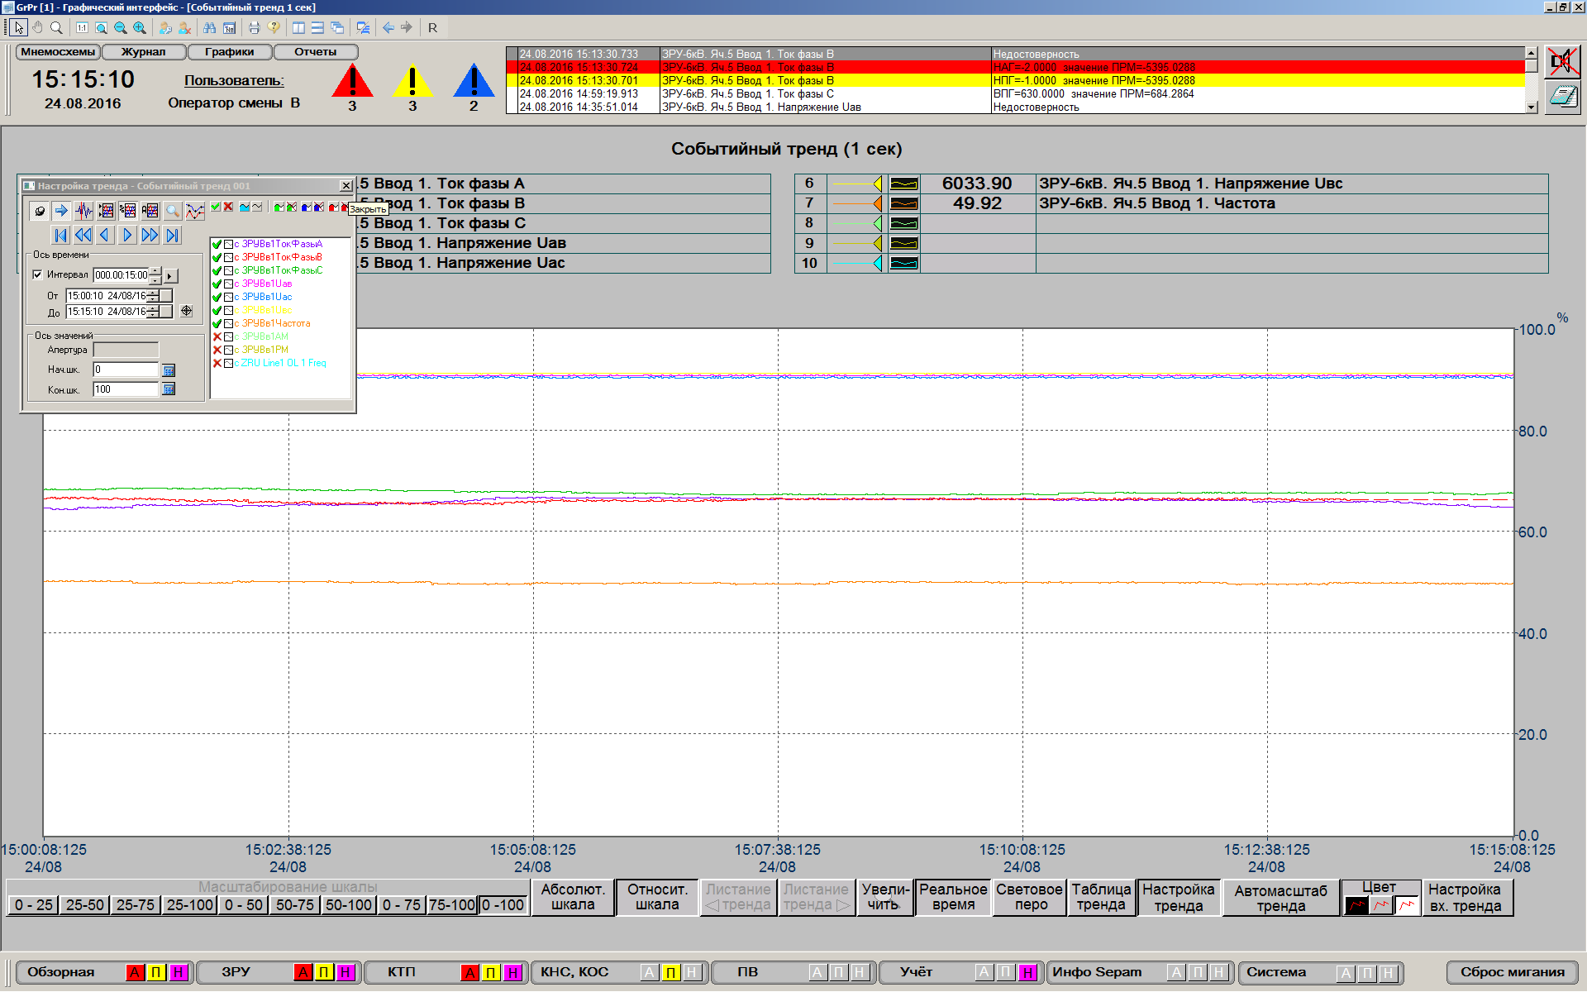Click the printer icon
The height and width of the screenshot is (992, 1587).
255,27
